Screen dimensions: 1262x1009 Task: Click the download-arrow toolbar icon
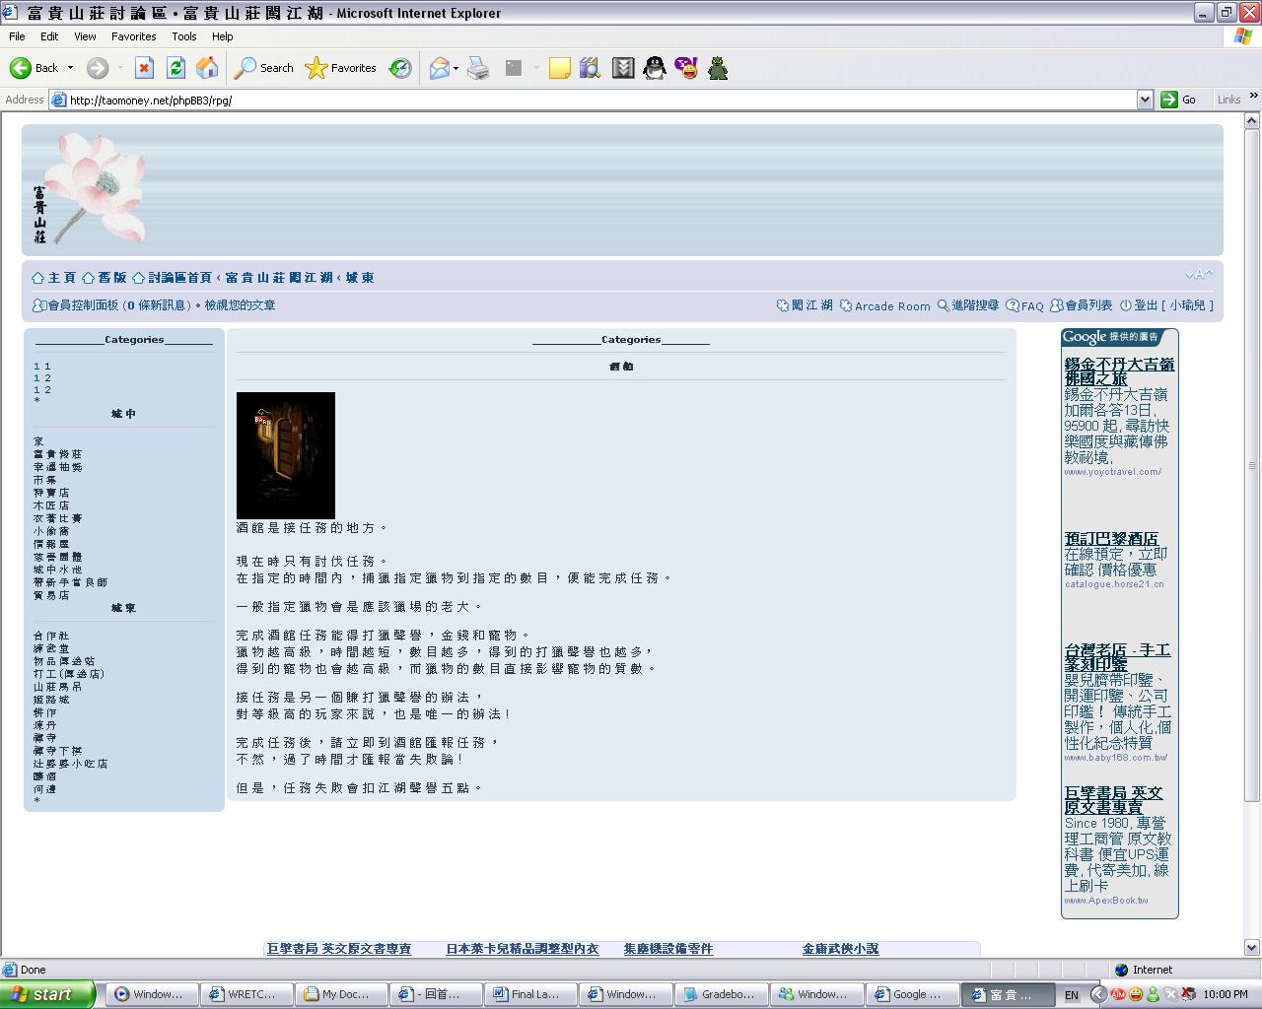[x=623, y=68]
